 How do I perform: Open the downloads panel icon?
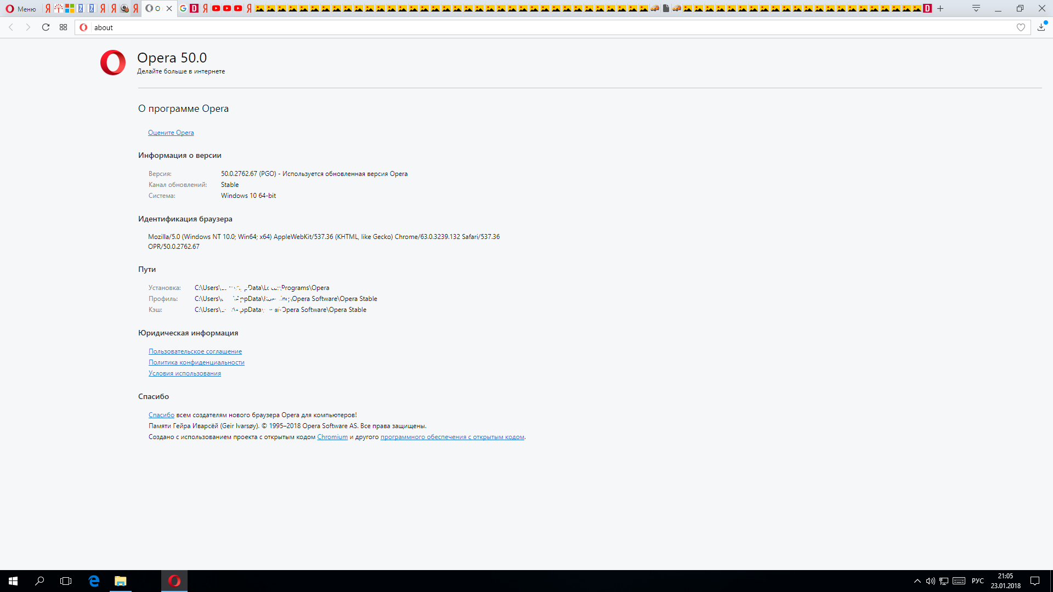point(1041,27)
